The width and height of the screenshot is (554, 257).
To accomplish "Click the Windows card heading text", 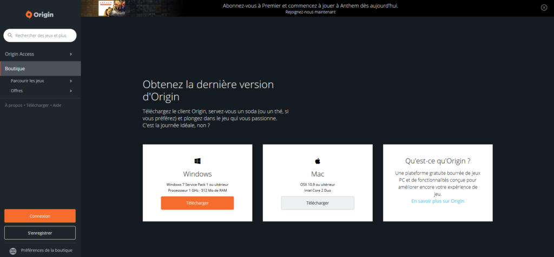I will point(197,174).
